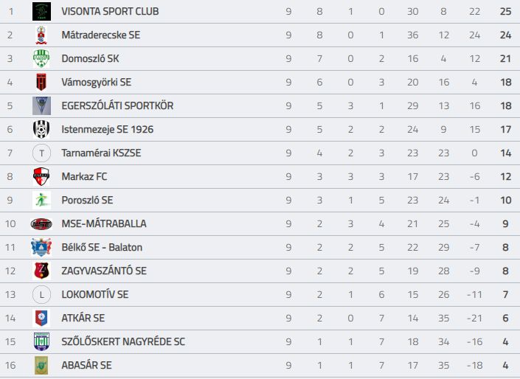Click the Mátraderecske SE team name

[x=101, y=35]
